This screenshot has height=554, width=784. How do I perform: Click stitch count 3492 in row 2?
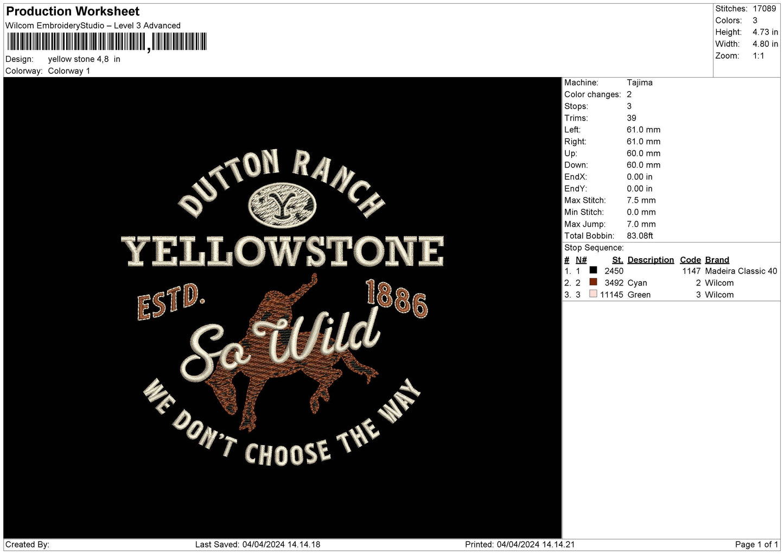(x=614, y=283)
